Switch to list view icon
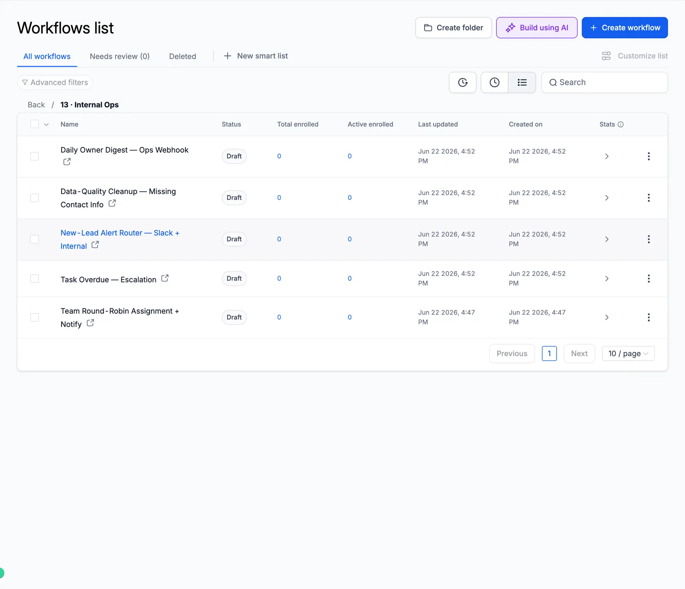Viewport: 685px width, 589px height. click(x=522, y=82)
